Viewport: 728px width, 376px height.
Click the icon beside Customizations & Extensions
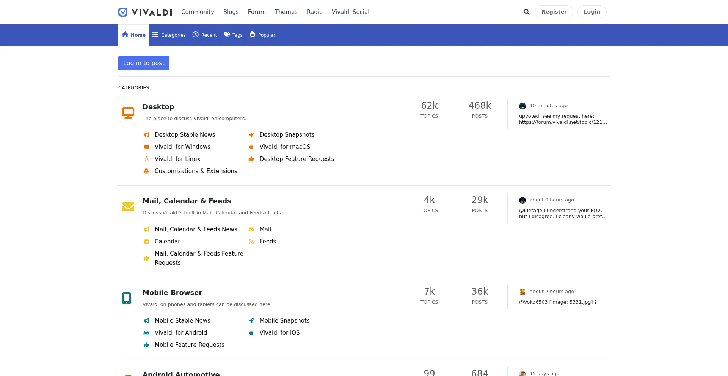click(146, 171)
